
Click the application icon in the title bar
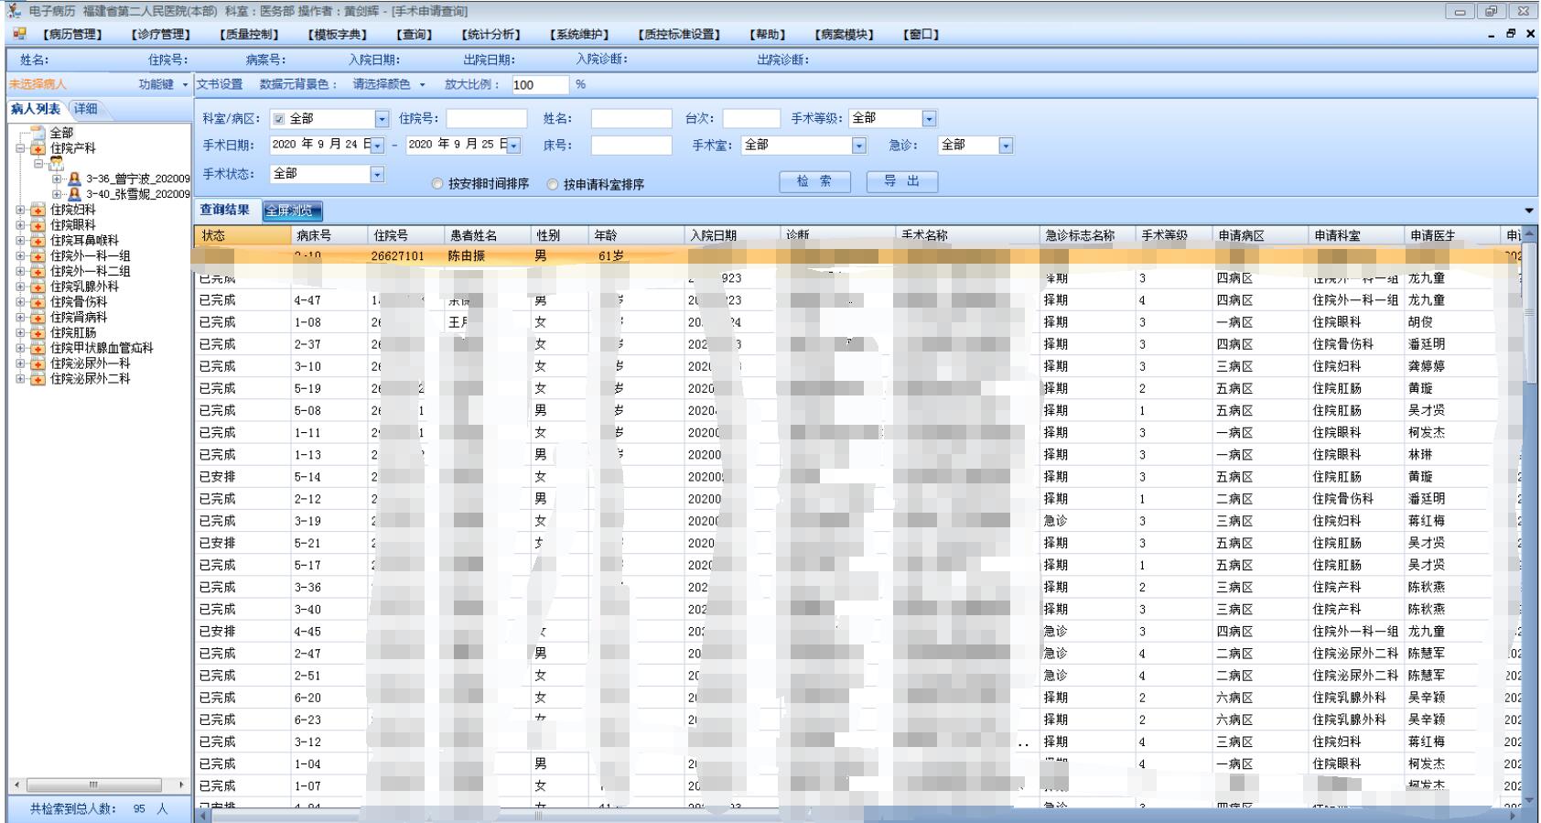(x=14, y=11)
